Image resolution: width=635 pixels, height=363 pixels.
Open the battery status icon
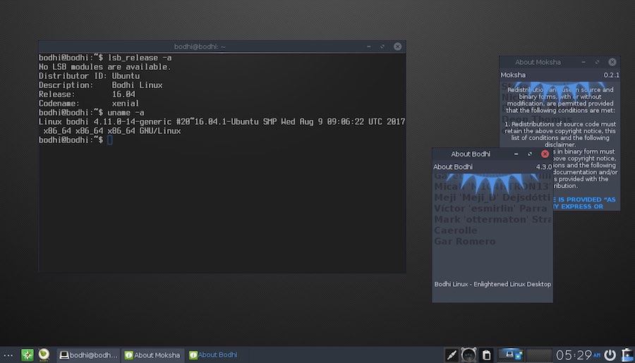point(628,355)
